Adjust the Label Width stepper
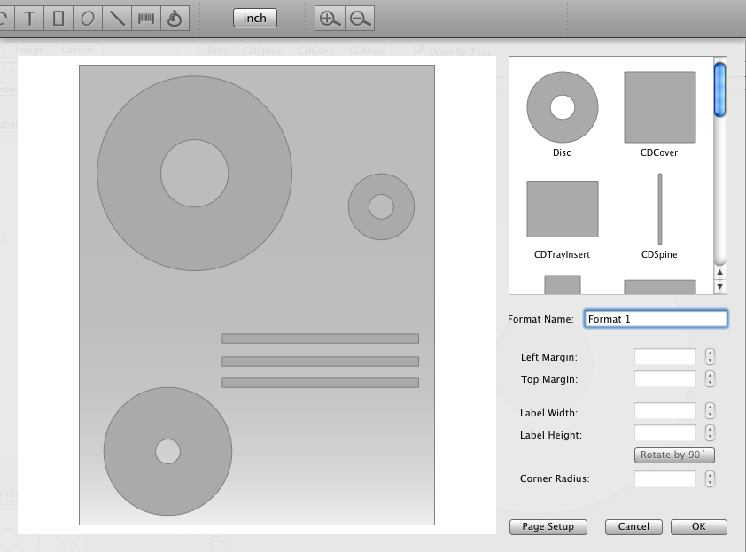The height and width of the screenshot is (552, 746). (710, 412)
